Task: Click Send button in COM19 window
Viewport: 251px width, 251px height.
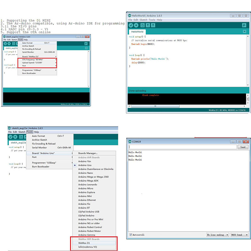Action: (243, 147)
